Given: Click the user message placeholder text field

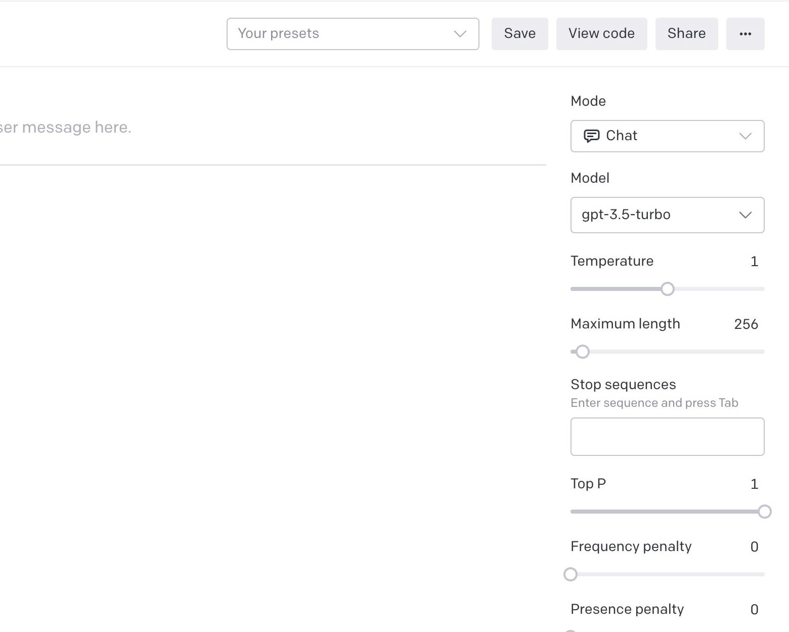Looking at the screenshot, I should click(x=66, y=128).
